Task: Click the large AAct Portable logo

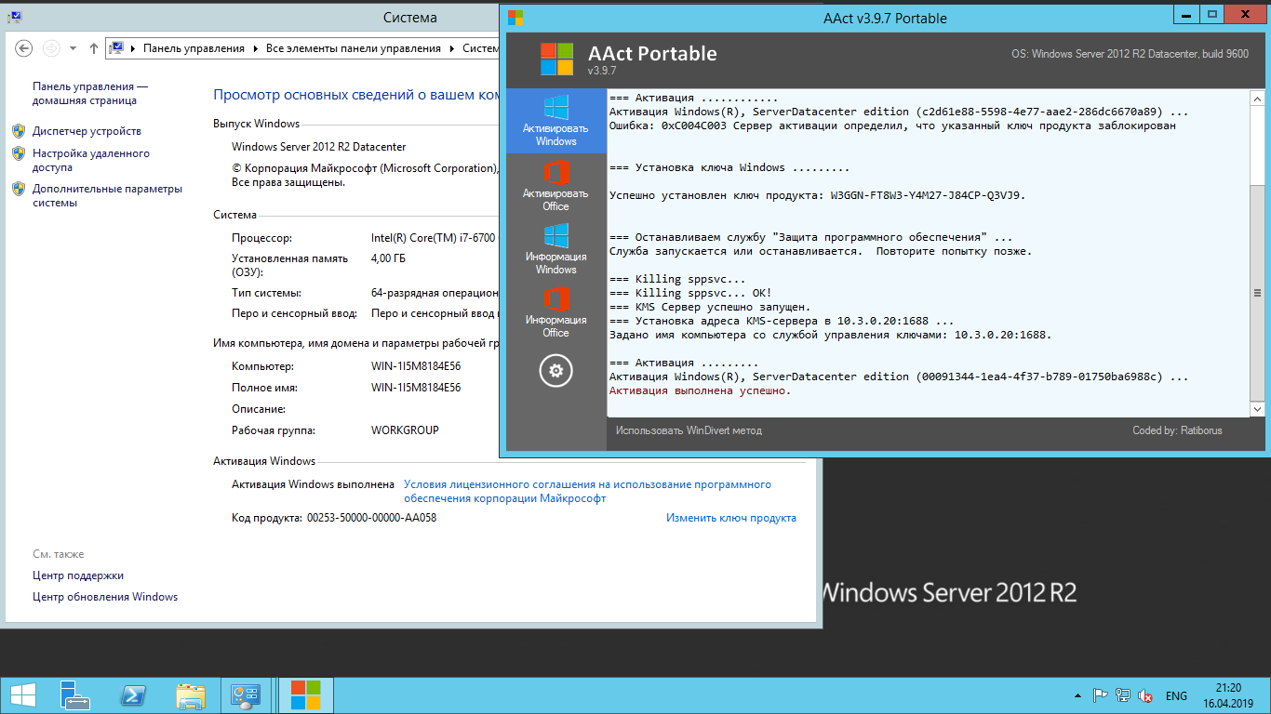Action: point(557,59)
